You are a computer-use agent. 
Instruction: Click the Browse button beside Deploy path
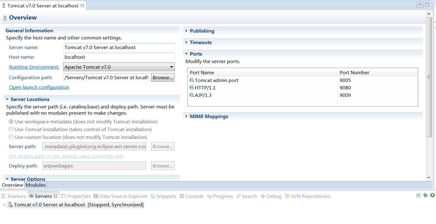[163, 166]
